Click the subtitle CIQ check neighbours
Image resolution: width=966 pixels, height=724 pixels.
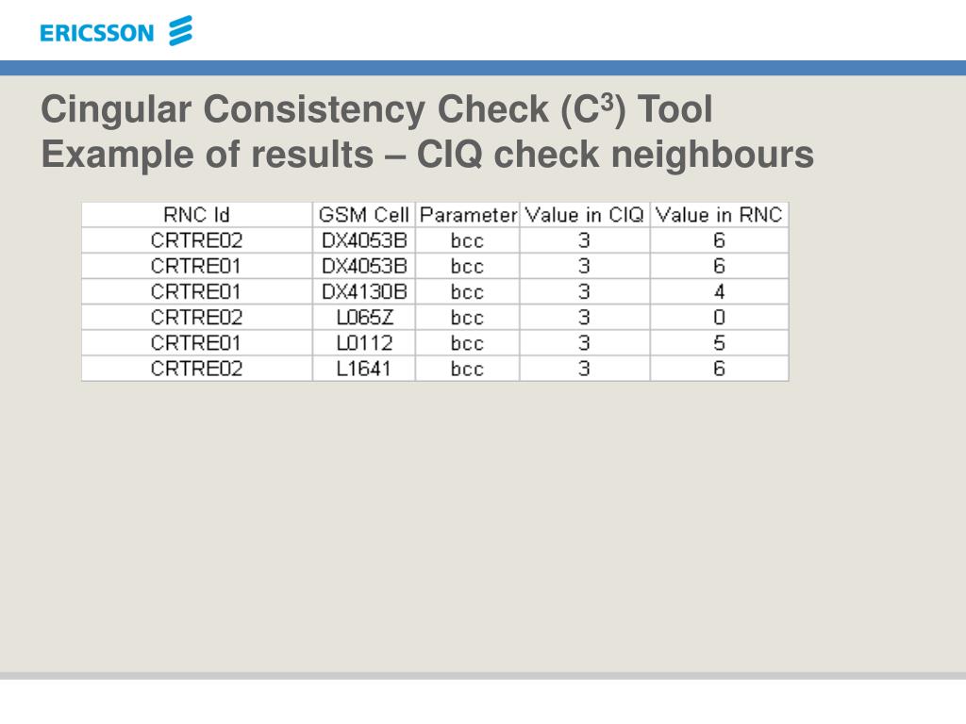(615, 154)
